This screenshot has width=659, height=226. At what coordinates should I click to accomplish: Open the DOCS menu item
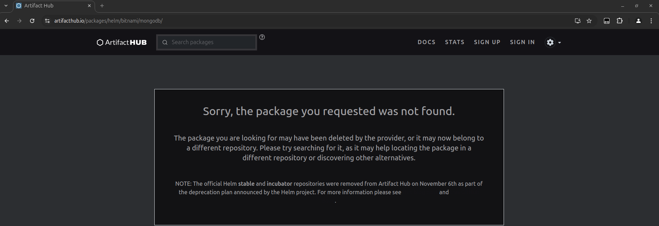427,42
